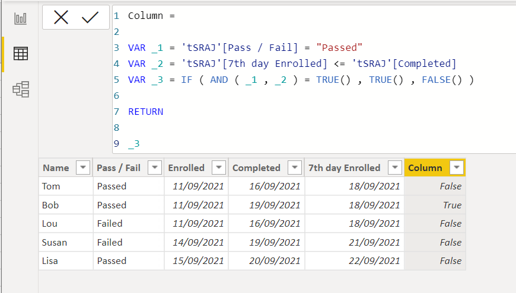The height and width of the screenshot is (293, 516).
Task: Open Completed column filter dropdown
Action: 295,168
